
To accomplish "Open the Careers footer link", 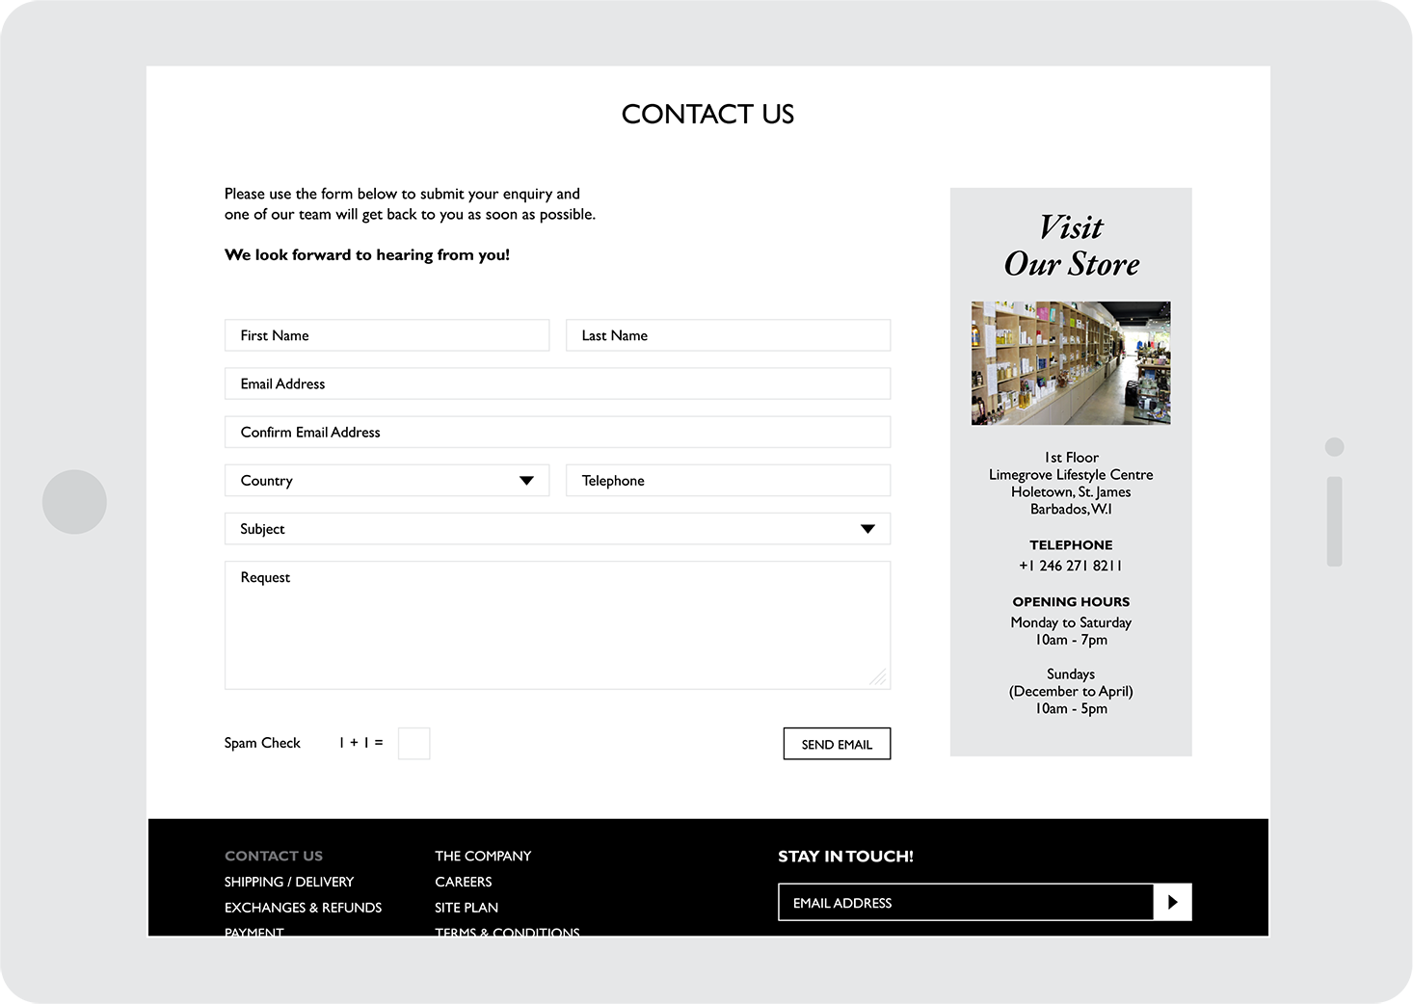I will (x=464, y=882).
